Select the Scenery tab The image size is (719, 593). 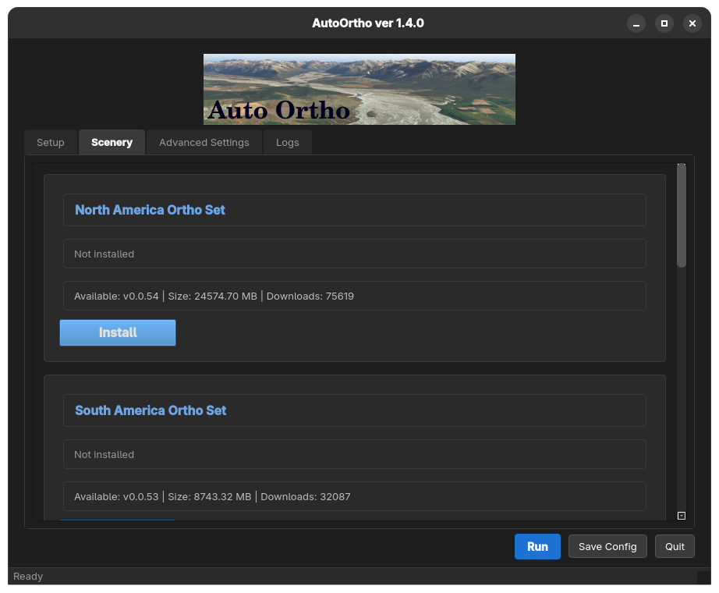112,143
